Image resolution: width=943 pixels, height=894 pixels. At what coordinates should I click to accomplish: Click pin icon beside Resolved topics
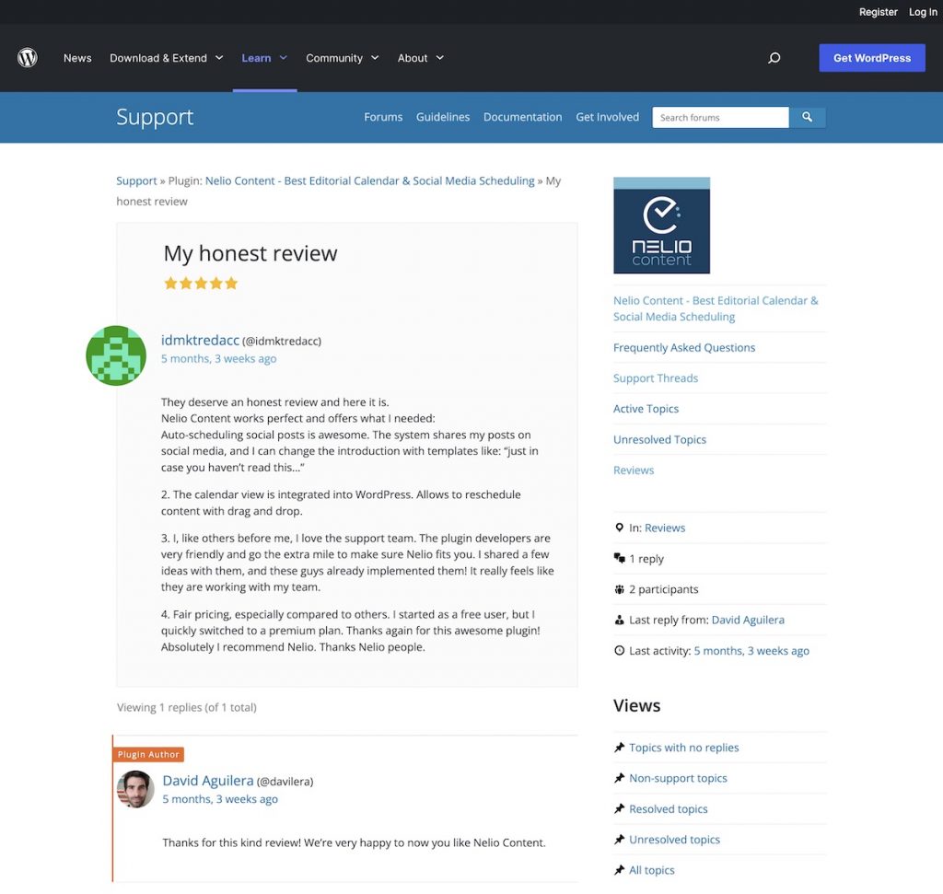point(619,808)
